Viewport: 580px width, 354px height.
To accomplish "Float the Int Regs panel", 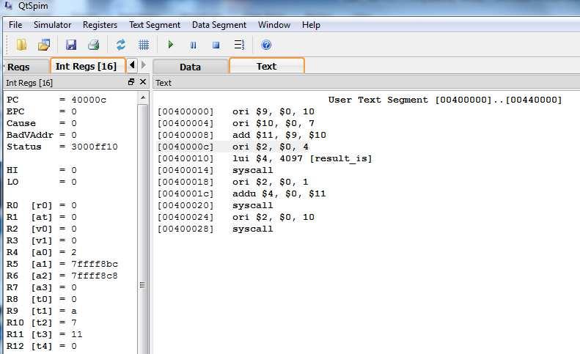I will coord(131,82).
